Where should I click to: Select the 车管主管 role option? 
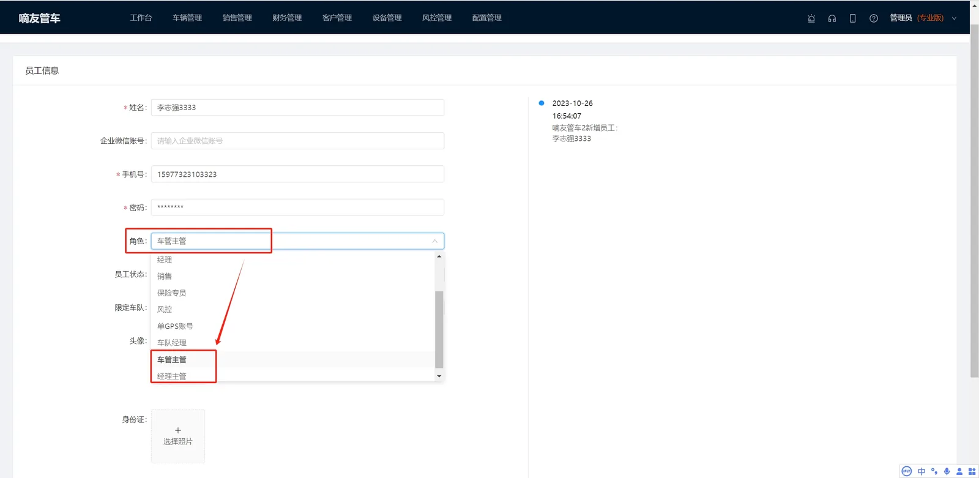tap(292, 359)
